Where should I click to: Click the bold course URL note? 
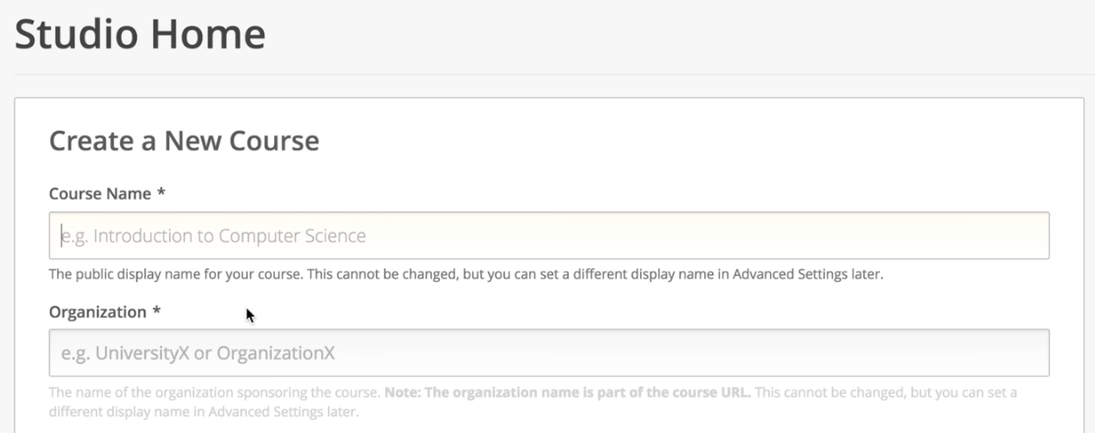[x=568, y=393]
